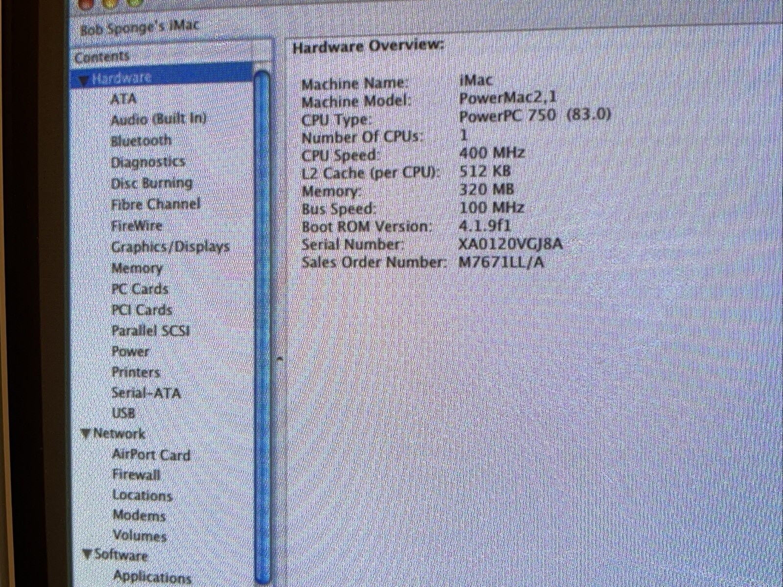Select the Software category row

coord(121,555)
